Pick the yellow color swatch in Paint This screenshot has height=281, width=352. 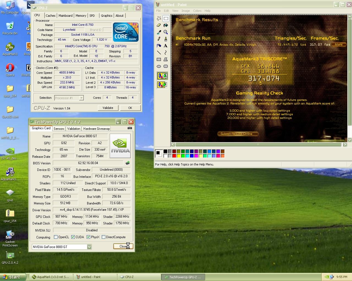click(x=178, y=156)
